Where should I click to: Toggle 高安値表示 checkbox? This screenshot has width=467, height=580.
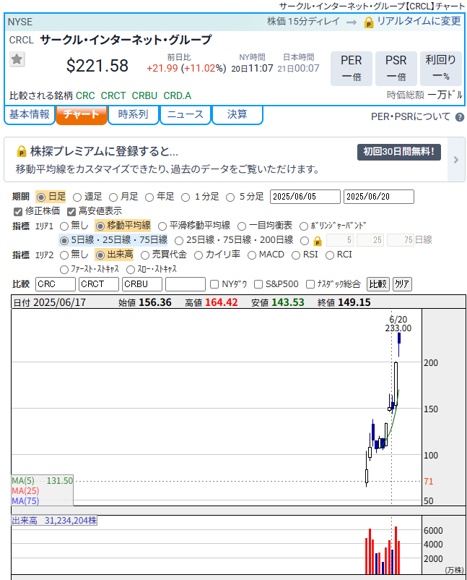tap(71, 212)
